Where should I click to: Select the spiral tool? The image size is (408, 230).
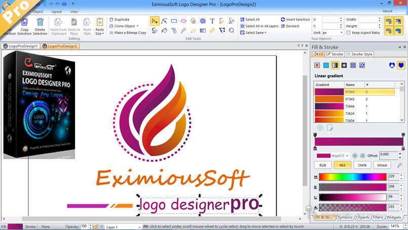(203, 21)
